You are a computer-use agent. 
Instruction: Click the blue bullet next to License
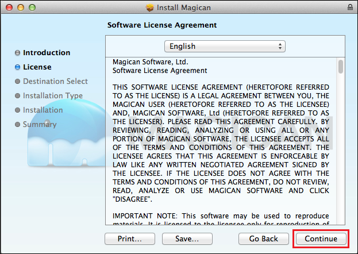tap(18, 67)
